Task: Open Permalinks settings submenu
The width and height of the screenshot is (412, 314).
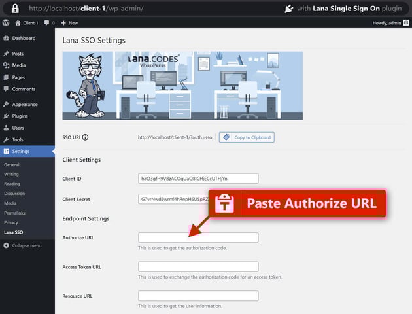Action: pos(14,213)
